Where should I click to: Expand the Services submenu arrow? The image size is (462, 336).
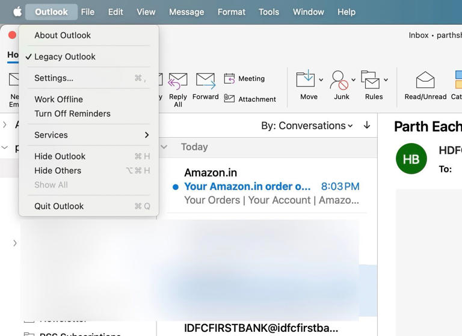pyautogui.click(x=147, y=135)
